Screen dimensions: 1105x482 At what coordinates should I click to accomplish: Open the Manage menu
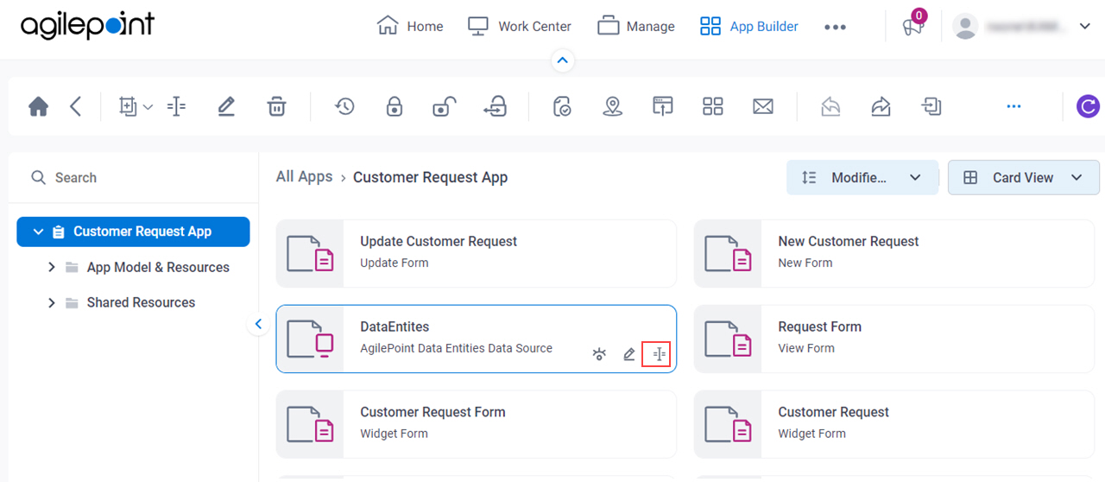[x=636, y=26]
